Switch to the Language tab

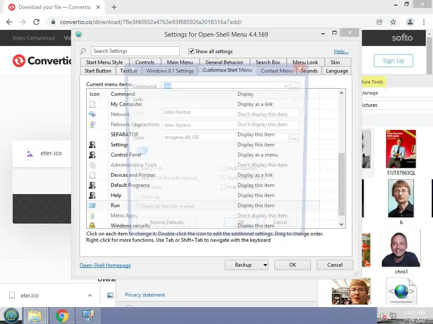(x=337, y=71)
